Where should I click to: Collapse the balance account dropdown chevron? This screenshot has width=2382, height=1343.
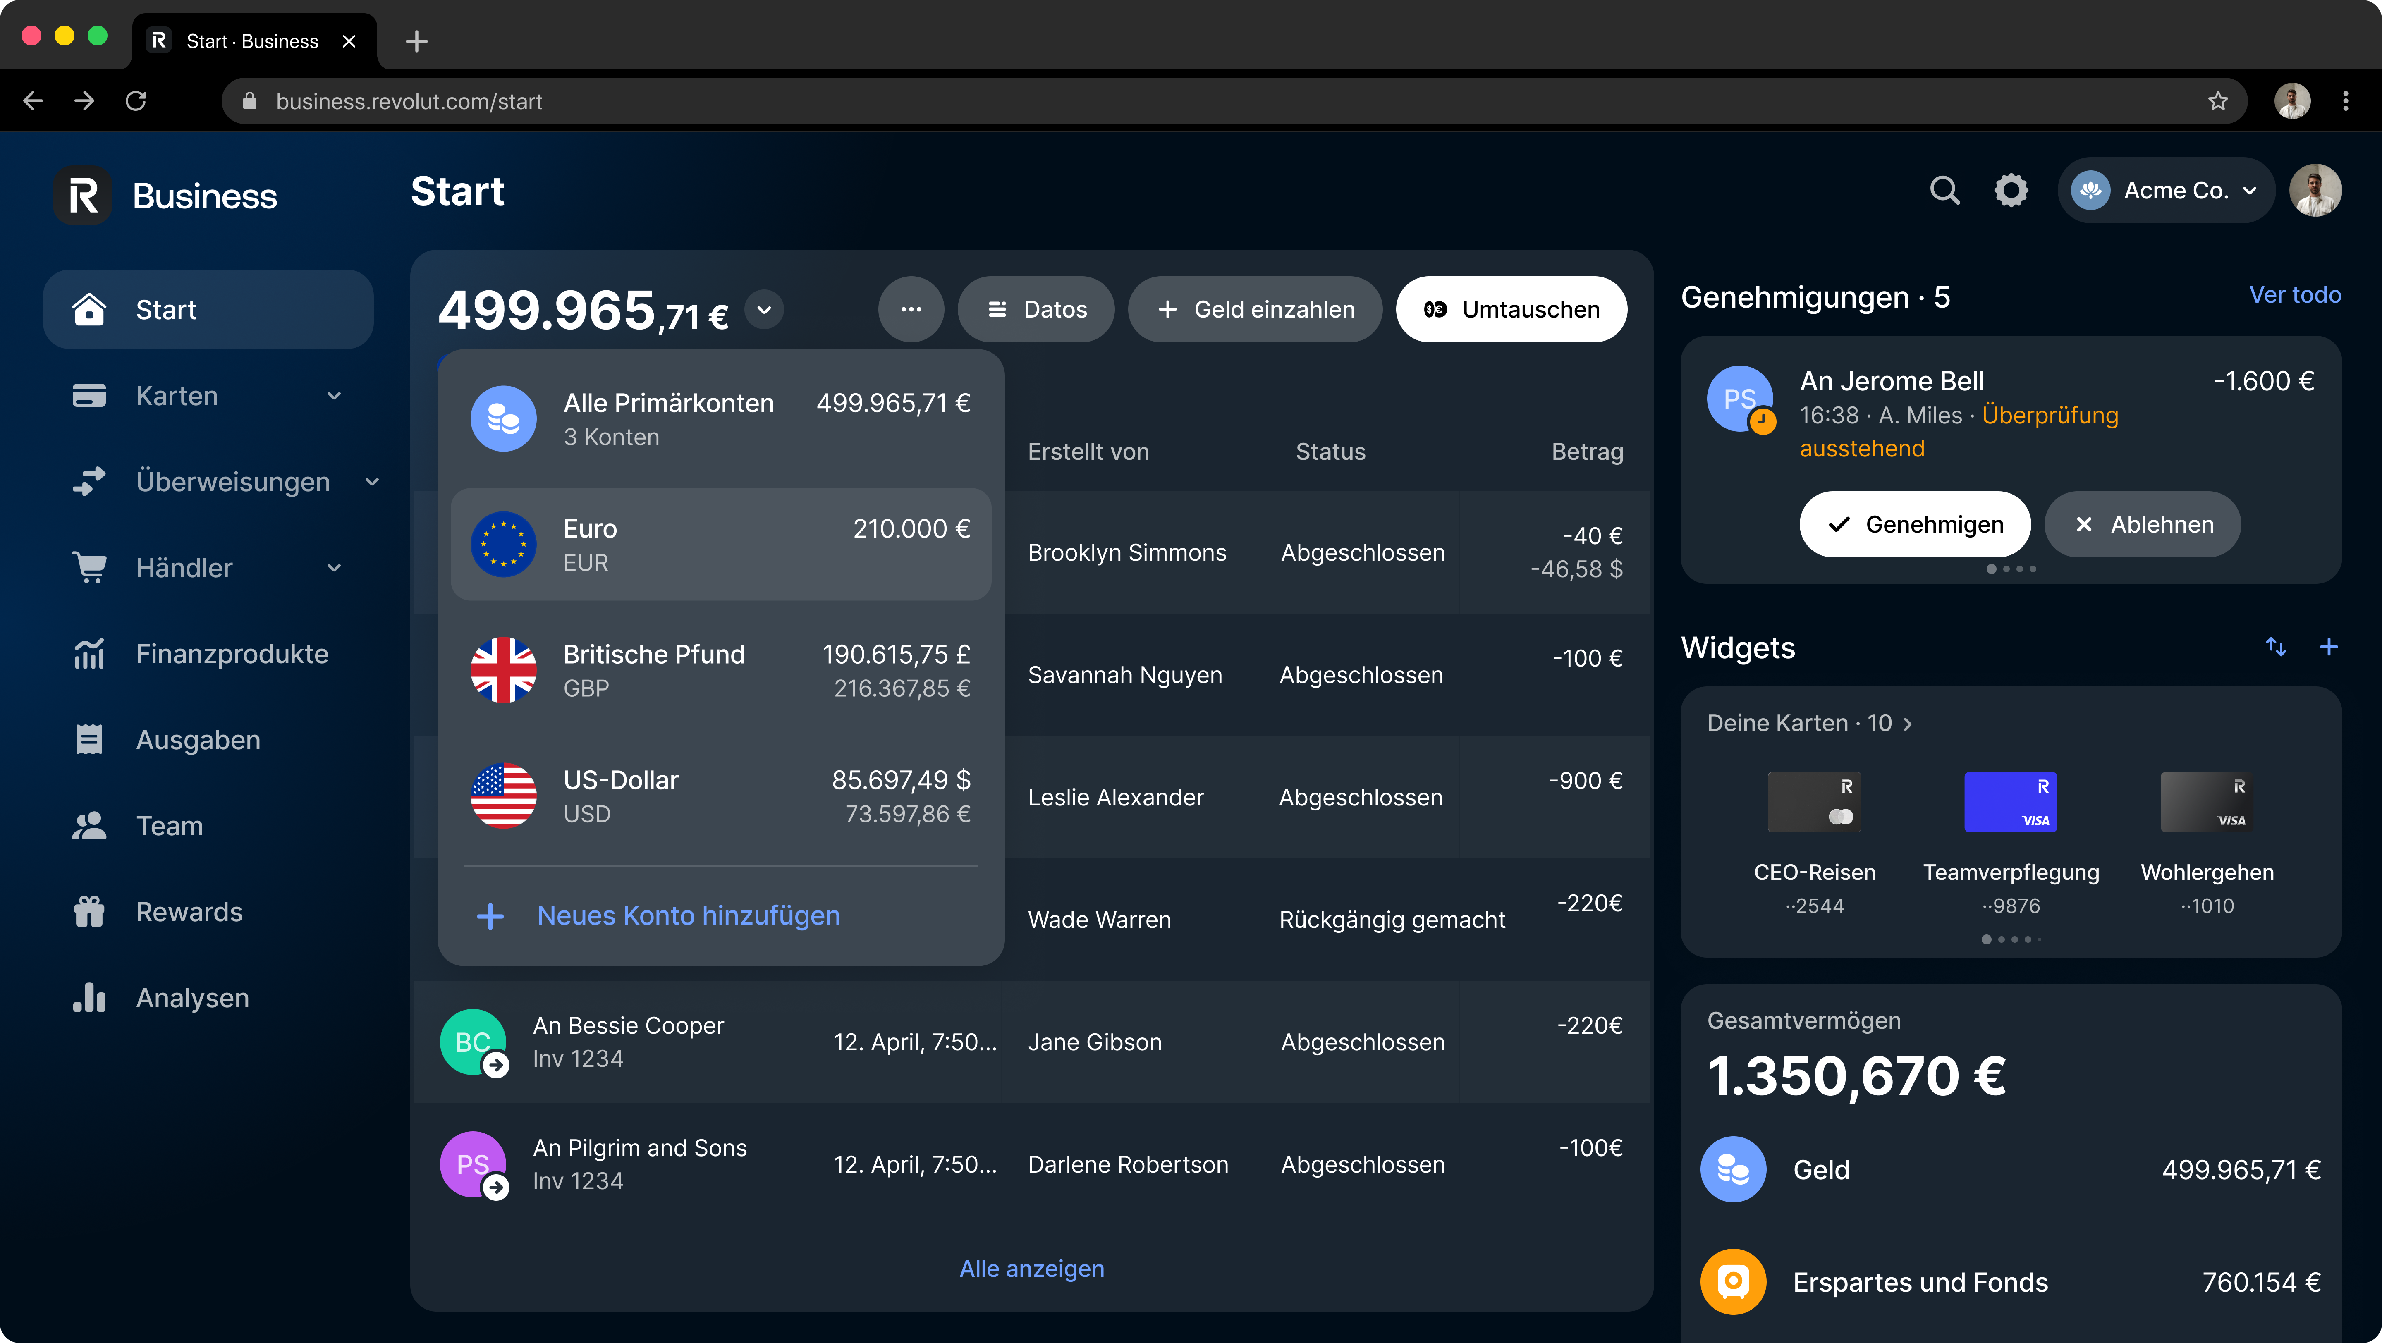[x=764, y=310]
